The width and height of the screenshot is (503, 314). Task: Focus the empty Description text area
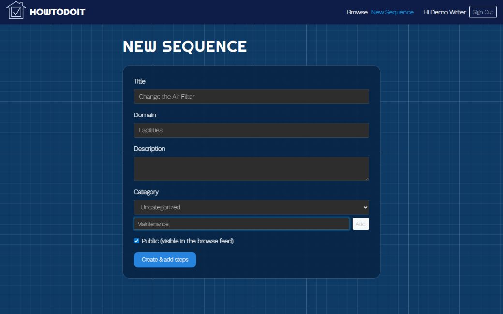click(x=251, y=169)
